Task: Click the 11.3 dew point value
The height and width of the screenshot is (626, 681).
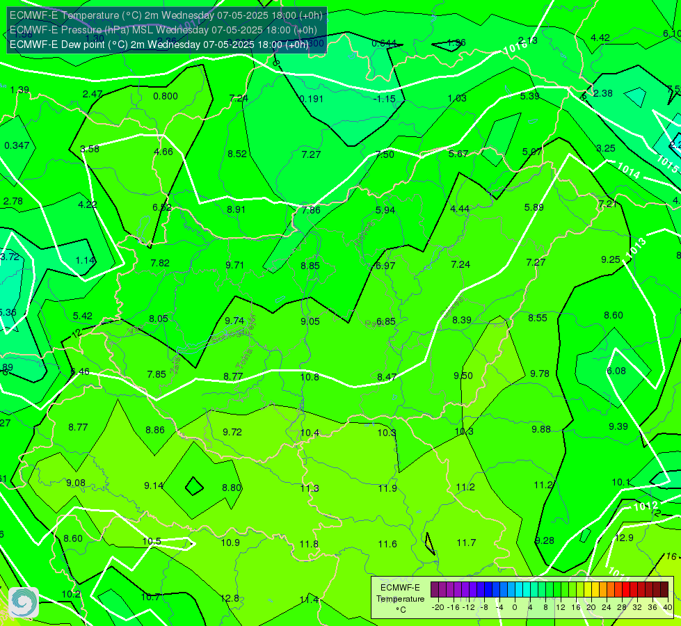Action: coord(310,489)
